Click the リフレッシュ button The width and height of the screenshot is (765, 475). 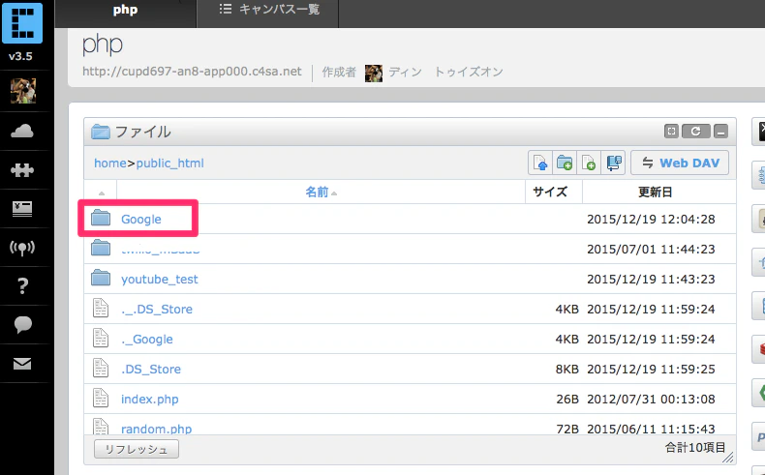137,449
